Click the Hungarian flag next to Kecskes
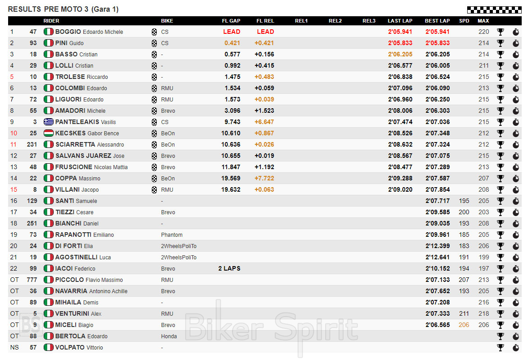The height and width of the screenshot is (359, 528). tap(48, 133)
